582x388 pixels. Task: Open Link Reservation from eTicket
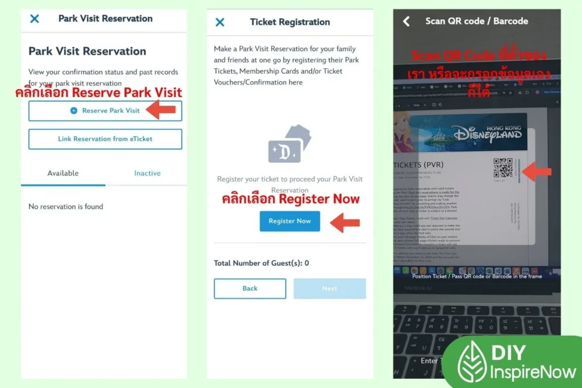(105, 139)
